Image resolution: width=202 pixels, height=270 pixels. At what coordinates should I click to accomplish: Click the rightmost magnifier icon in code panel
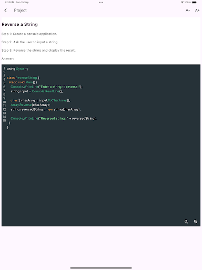196,221
